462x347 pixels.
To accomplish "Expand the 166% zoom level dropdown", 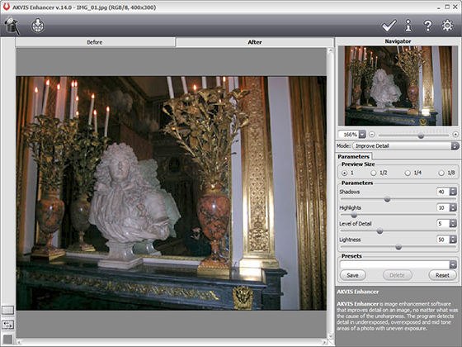I will [362, 135].
